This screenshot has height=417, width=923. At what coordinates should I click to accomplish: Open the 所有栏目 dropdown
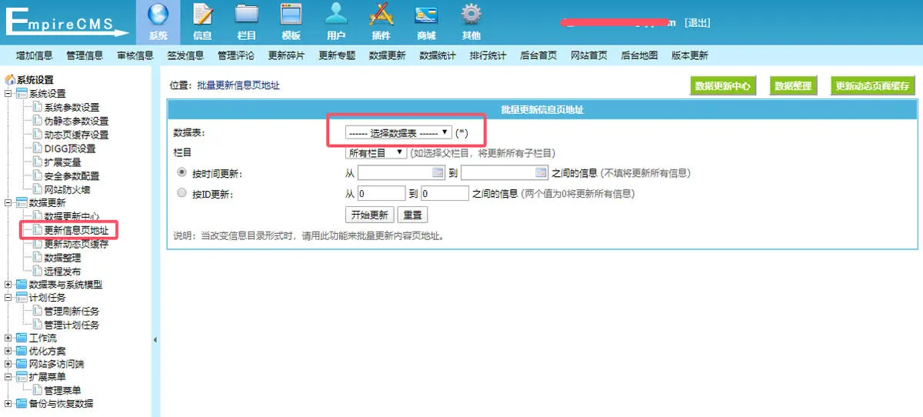click(376, 152)
